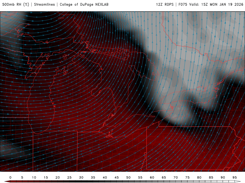The image size is (245, 183).
Task: Click the "85" color scale label
Action: [x=211, y=178]
